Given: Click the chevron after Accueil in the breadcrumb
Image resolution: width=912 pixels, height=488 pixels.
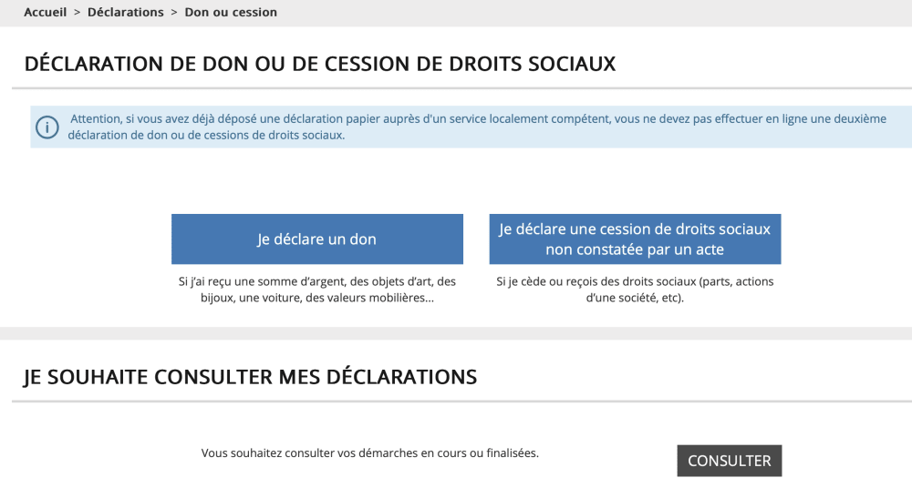Looking at the screenshot, I should [77, 13].
